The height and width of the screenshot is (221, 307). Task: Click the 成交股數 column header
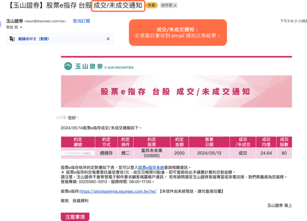coord(284,142)
